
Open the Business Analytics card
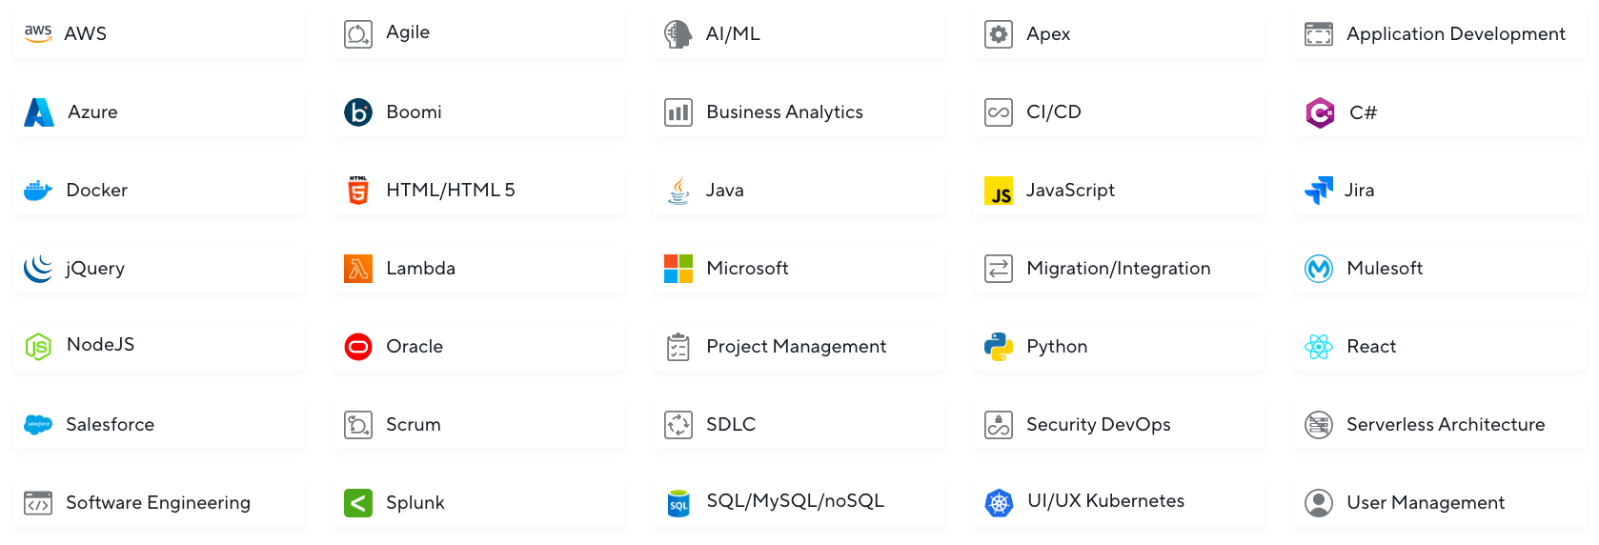coord(799,112)
